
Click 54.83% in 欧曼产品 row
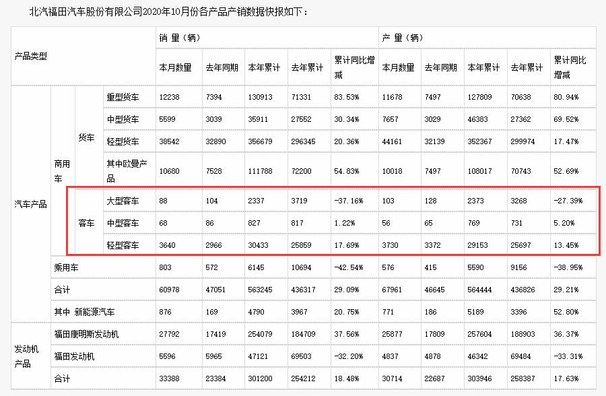[x=347, y=171]
